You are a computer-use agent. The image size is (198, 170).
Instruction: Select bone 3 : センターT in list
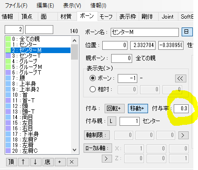point(38,56)
